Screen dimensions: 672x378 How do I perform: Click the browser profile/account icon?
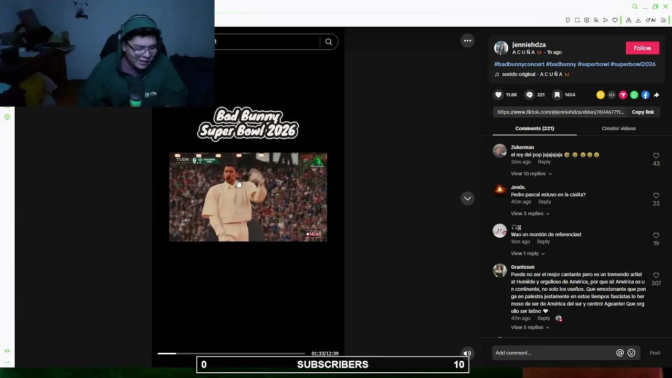click(x=628, y=20)
